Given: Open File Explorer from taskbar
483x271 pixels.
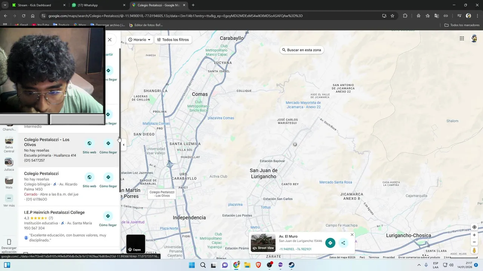Looking at the screenshot, I should (x=247, y=265).
